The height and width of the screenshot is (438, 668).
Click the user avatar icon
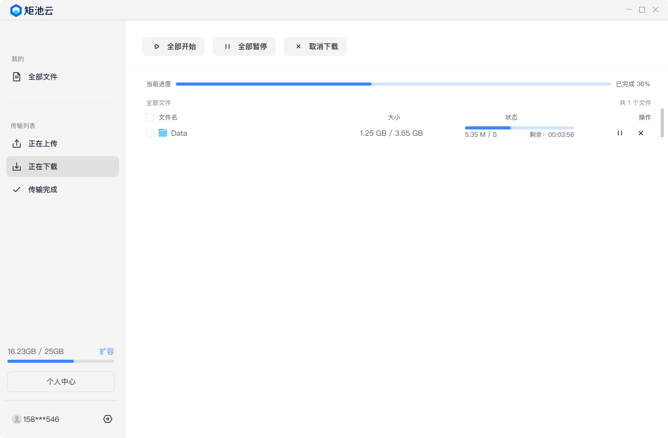click(x=17, y=419)
